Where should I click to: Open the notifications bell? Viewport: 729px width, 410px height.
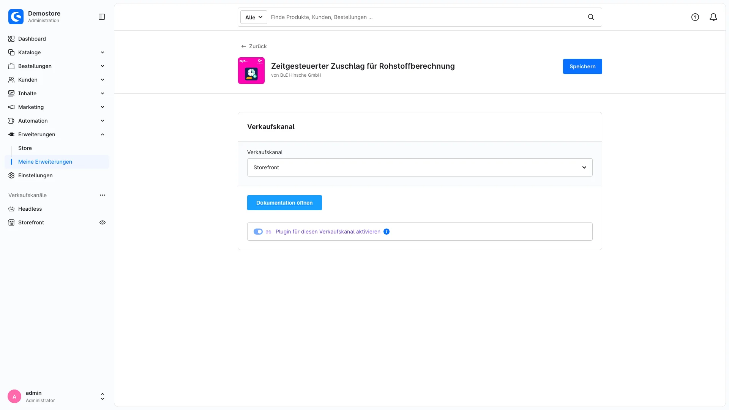tap(713, 17)
